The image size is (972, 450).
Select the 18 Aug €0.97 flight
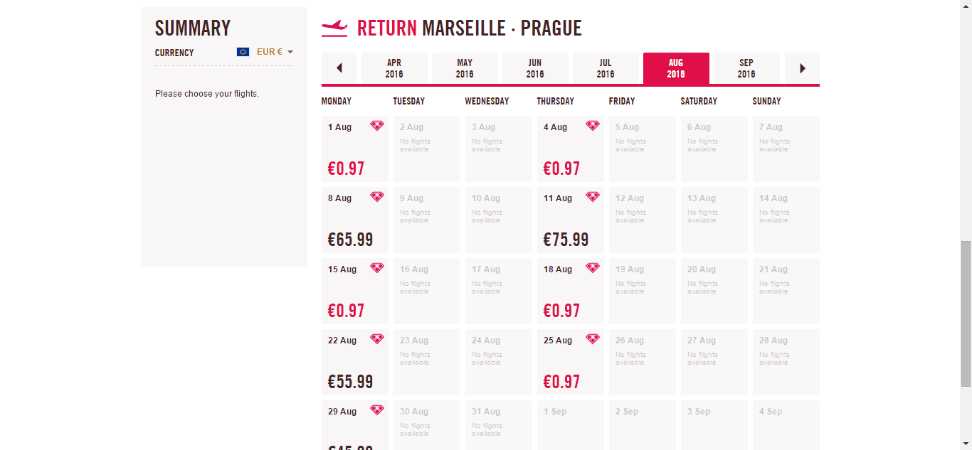pos(571,291)
